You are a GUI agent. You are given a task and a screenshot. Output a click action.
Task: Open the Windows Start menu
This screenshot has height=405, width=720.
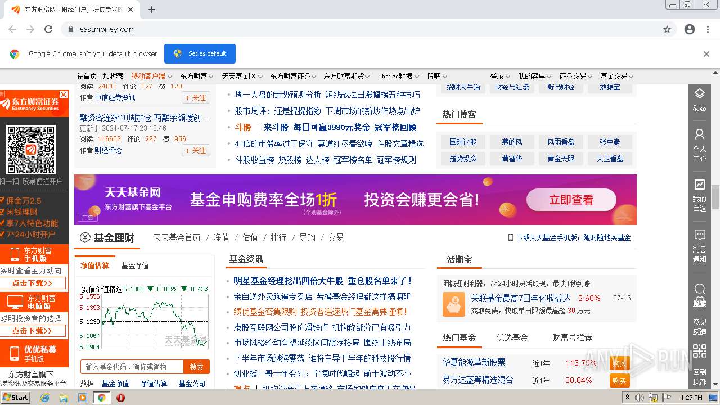[x=16, y=397]
